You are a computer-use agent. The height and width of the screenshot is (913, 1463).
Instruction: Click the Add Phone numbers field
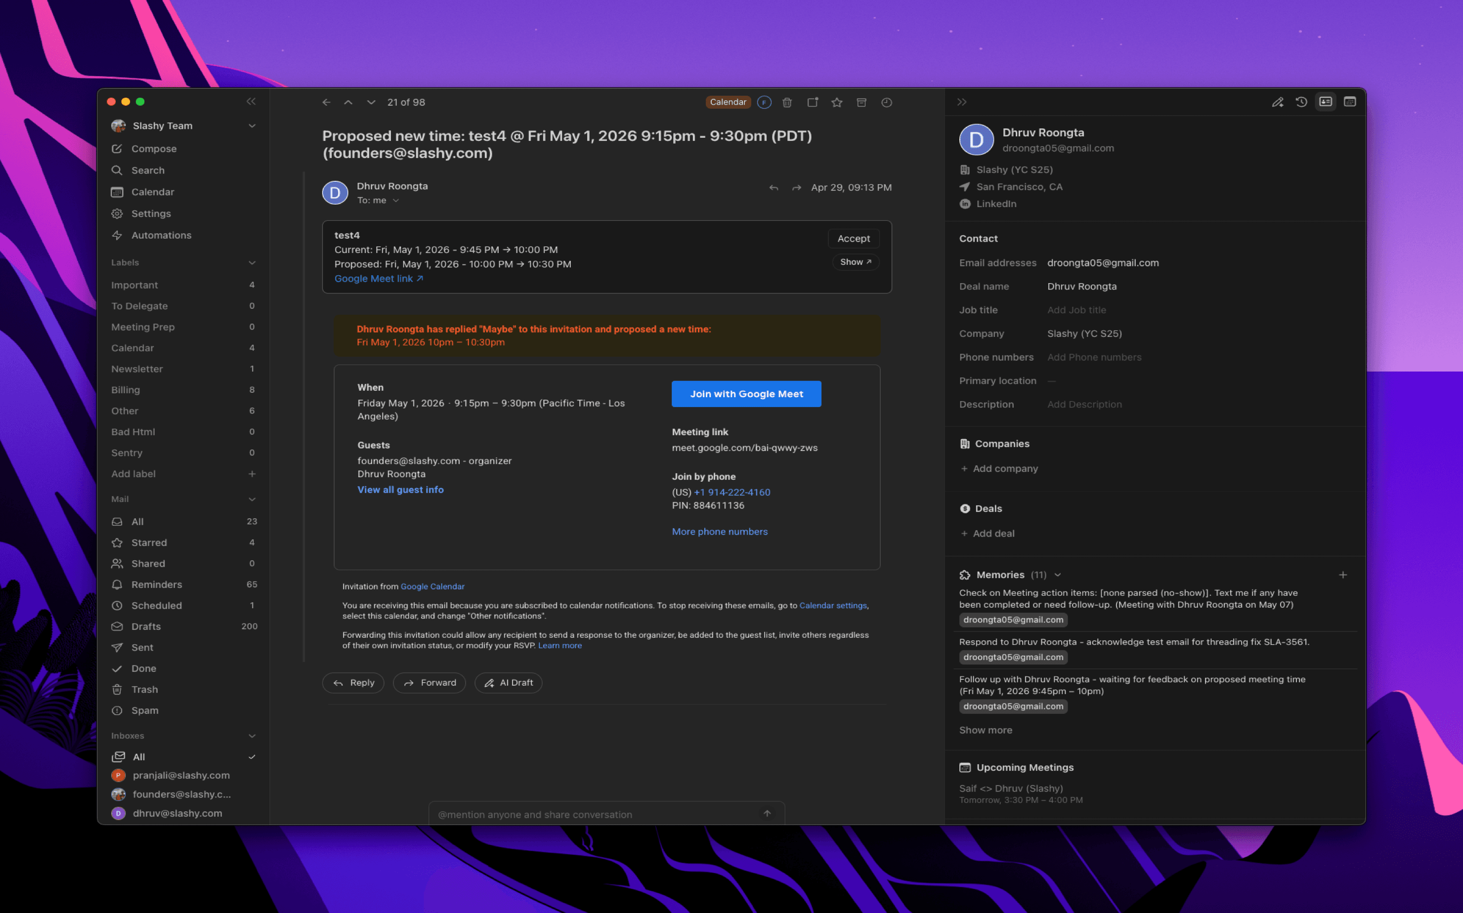(x=1094, y=358)
